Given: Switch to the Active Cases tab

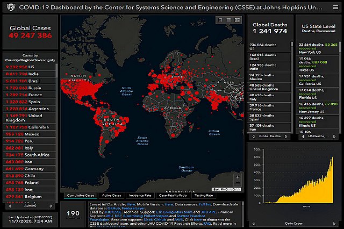Looking at the screenshot, I should click(112, 195).
